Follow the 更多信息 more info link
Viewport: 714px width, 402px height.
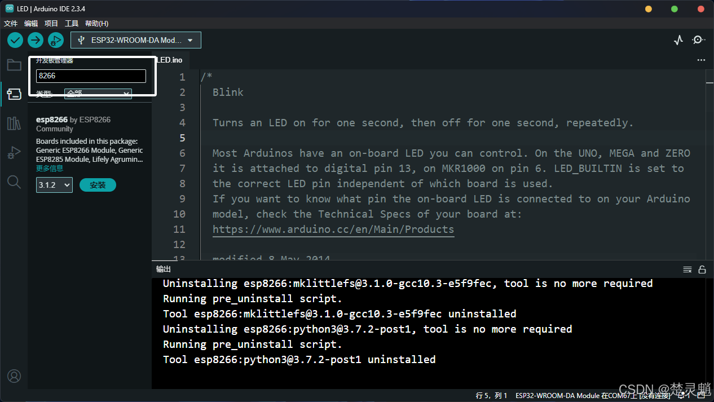pyautogui.click(x=50, y=168)
